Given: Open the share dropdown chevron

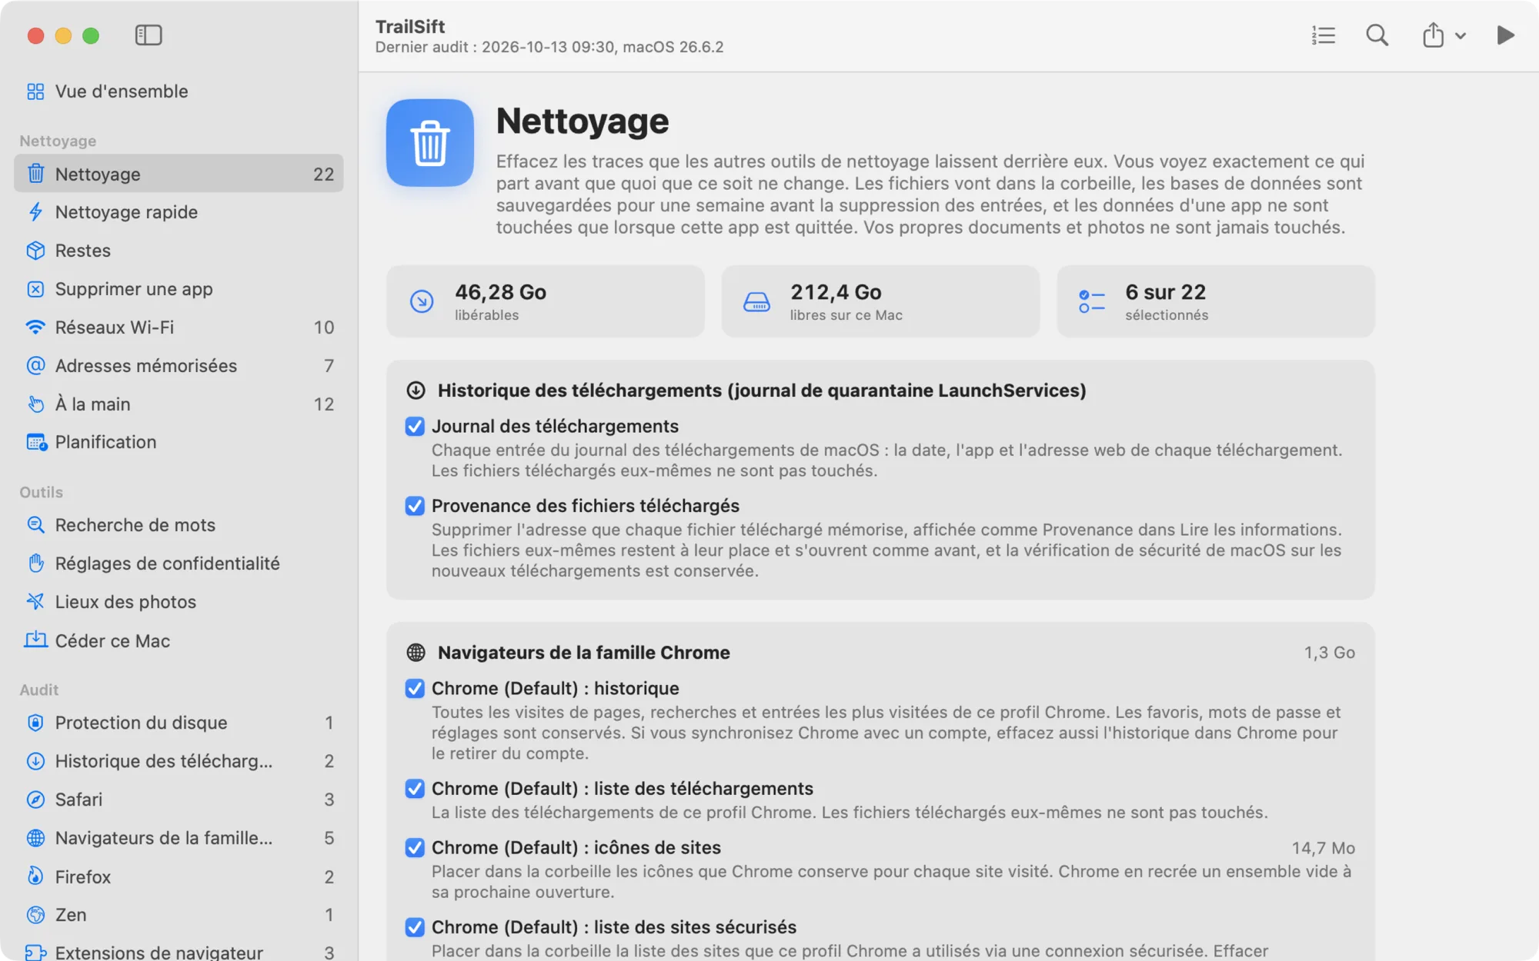Looking at the screenshot, I should coord(1461,36).
